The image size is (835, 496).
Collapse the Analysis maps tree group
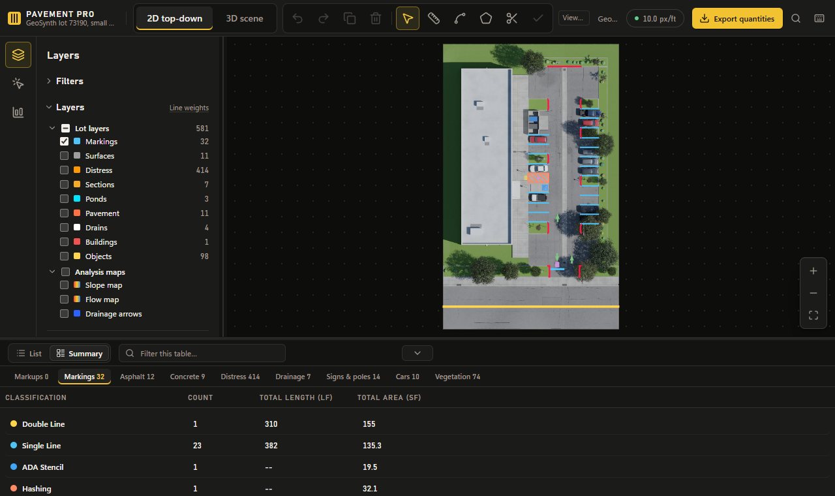coord(53,272)
